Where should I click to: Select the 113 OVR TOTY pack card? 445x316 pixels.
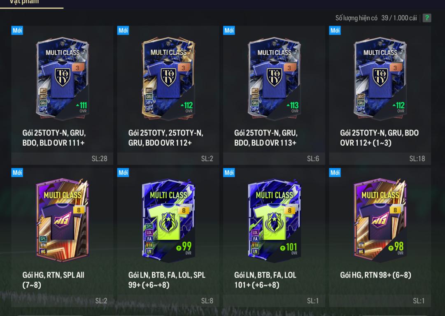click(x=274, y=78)
